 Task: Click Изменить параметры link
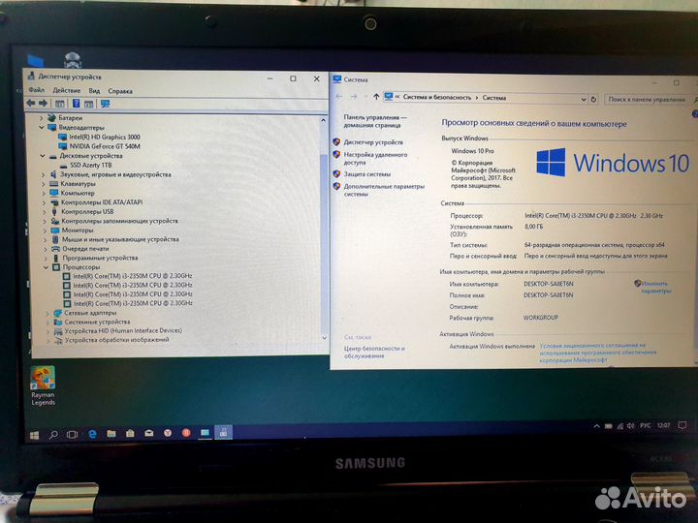[655, 287]
